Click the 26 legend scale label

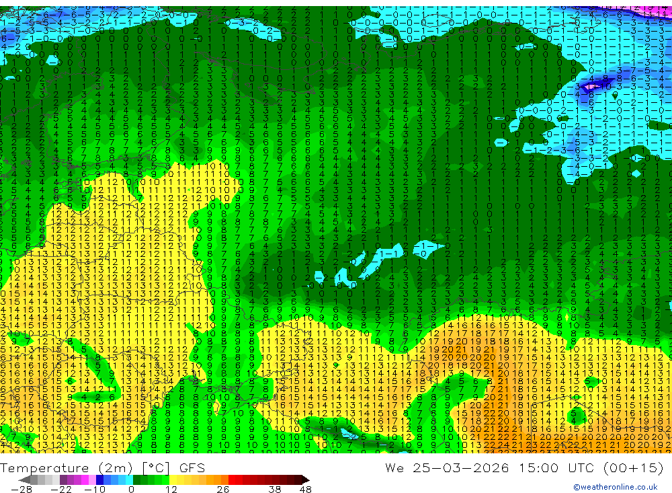[x=223, y=489]
